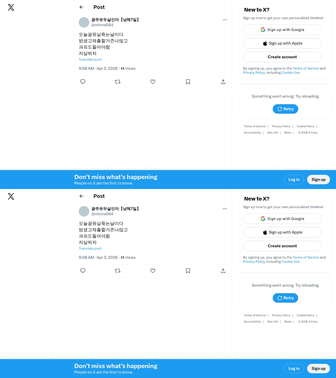Viewport: 336px width, 378px height.
Task: Click the upper "Sign up with Google" button
Action: pos(282,30)
